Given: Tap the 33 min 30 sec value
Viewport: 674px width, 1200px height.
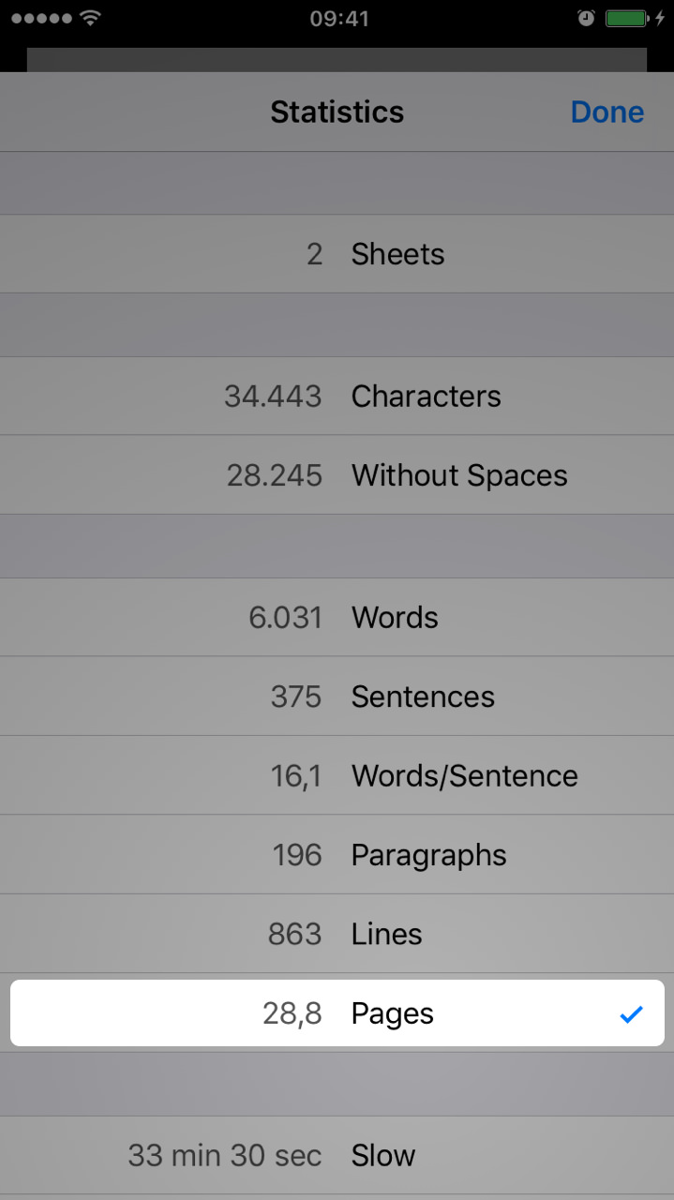Looking at the screenshot, I should pos(225,1156).
